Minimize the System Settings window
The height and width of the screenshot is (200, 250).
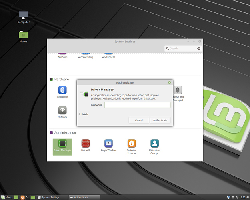click(188, 42)
